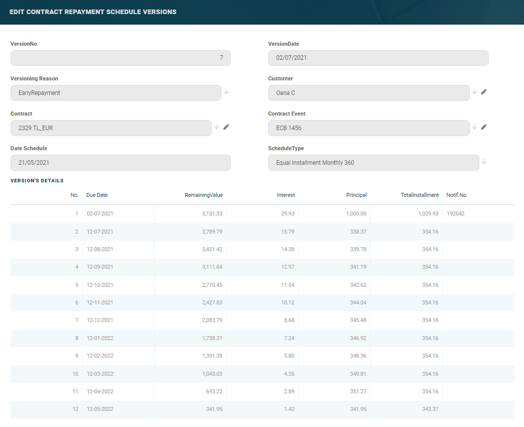
Task: Select the EarlyRepayment versioning reason field
Action: [115, 93]
